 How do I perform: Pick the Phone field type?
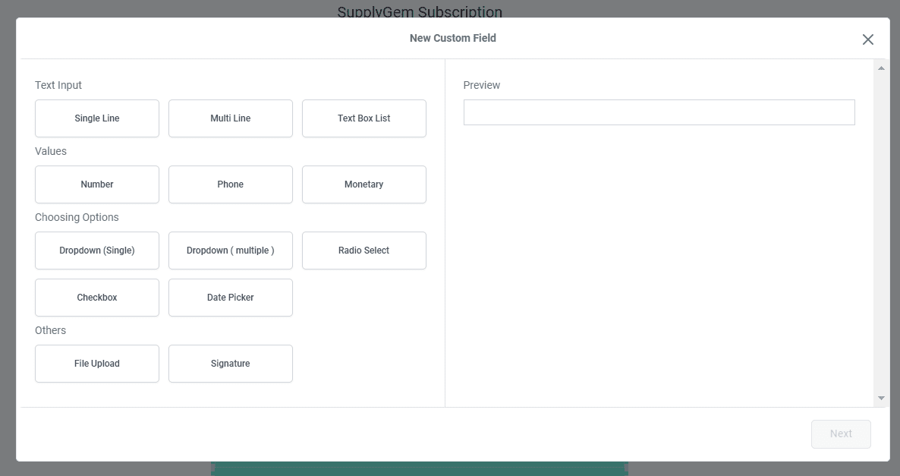coord(230,184)
